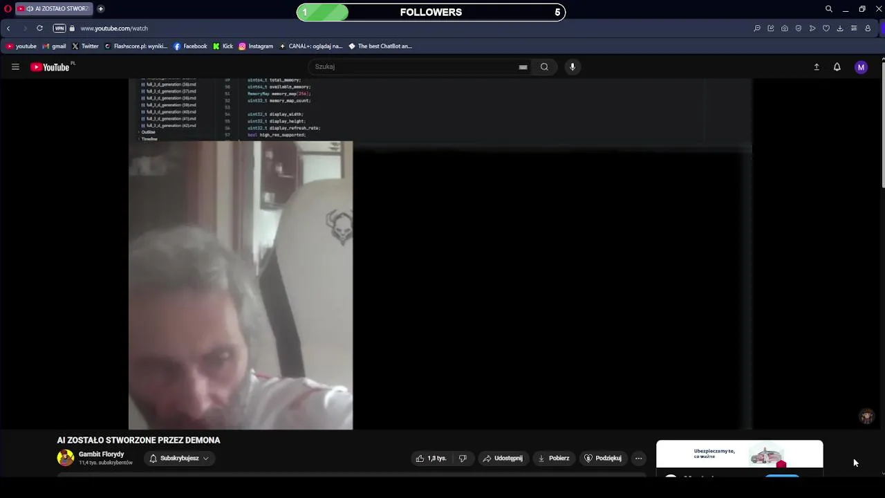Go back to the previous page

click(x=8, y=28)
